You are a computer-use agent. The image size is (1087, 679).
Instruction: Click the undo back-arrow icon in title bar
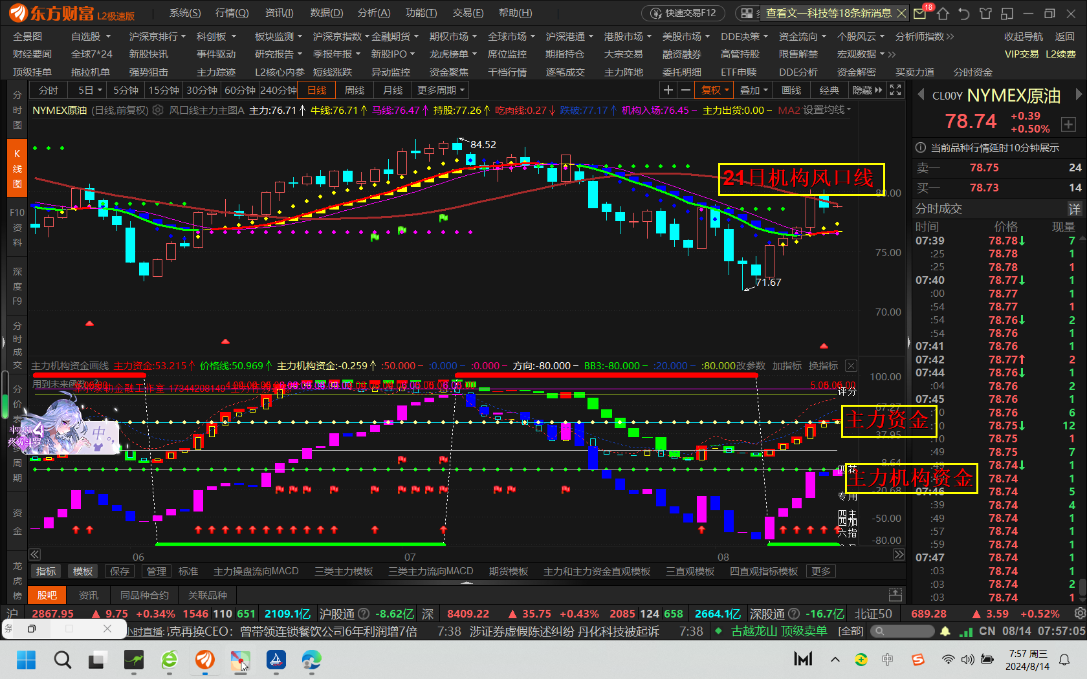click(964, 13)
